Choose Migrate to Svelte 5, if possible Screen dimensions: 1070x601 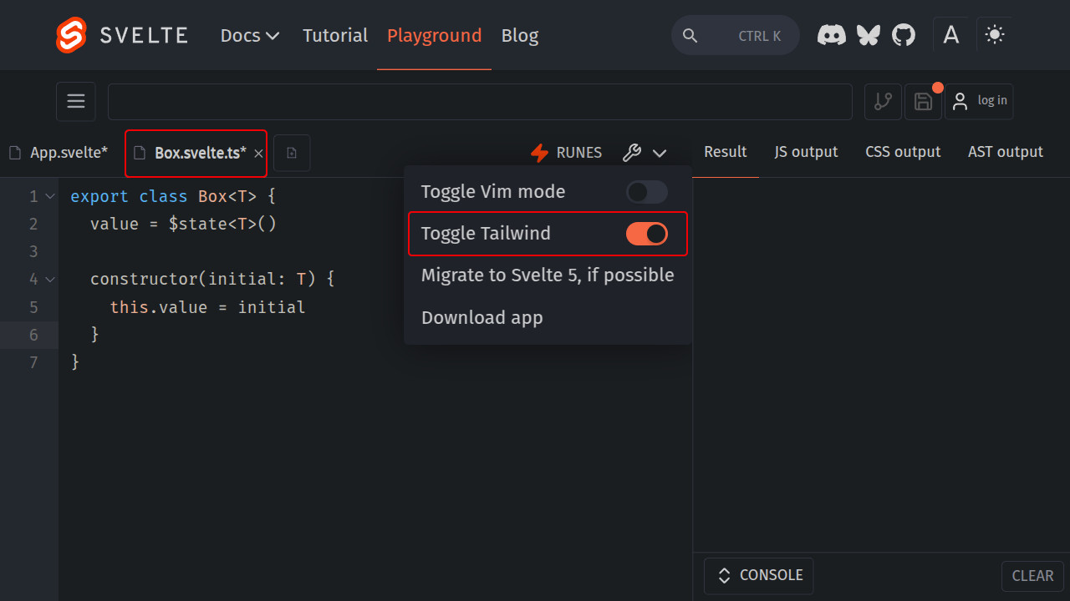(x=548, y=275)
